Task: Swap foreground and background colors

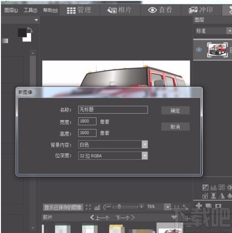Action: pyautogui.click(x=30, y=30)
